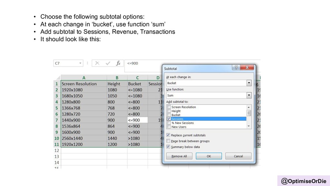The width and height of the screenshot is (330, 186).
Task: Click the OK button
Action: click(209, 156)
